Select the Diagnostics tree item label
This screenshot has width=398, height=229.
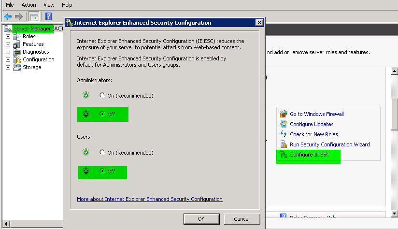(x=36, y=52)
